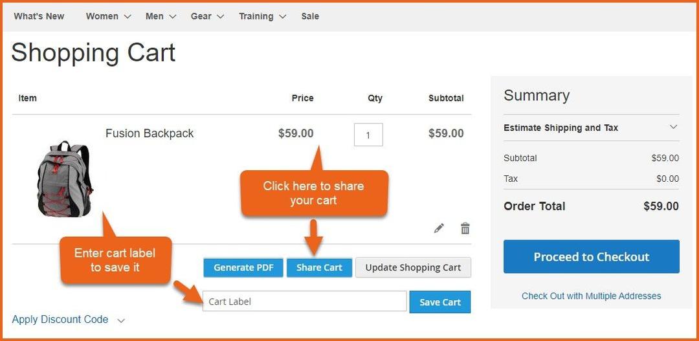Open the Sale menu item
The height and width of the screenshot is (341, 699).
[x=310, y=16]
